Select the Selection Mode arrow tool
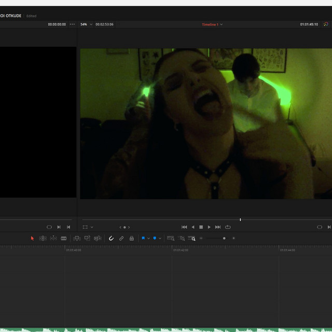This screenshot has width=332, height=332. point(32,239)
